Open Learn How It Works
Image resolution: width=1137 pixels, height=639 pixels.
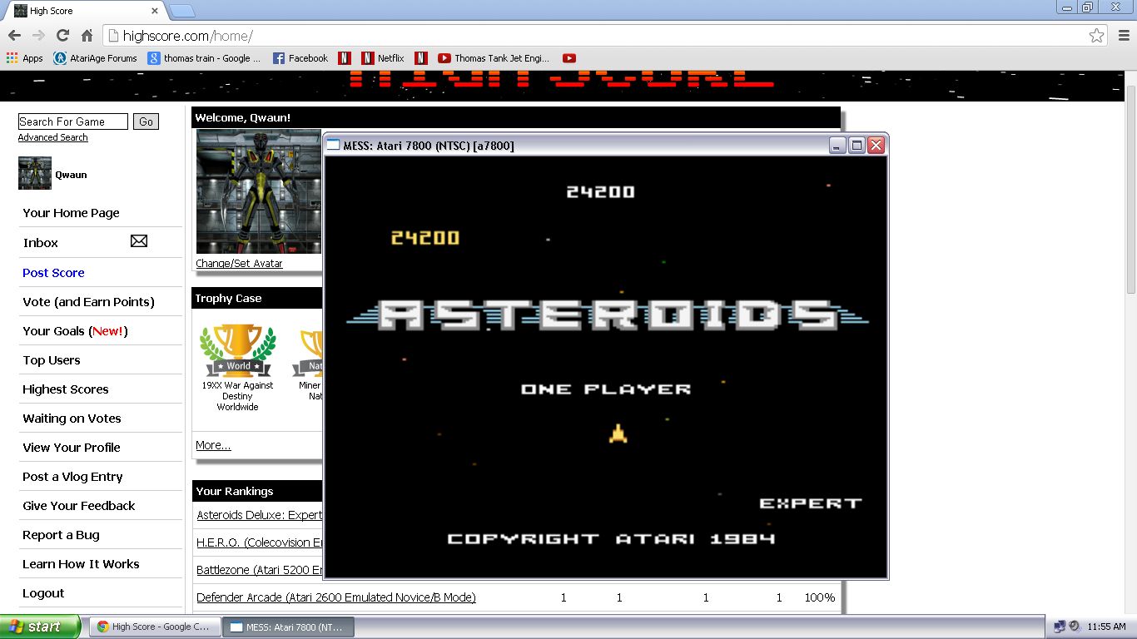pos(81,564)
